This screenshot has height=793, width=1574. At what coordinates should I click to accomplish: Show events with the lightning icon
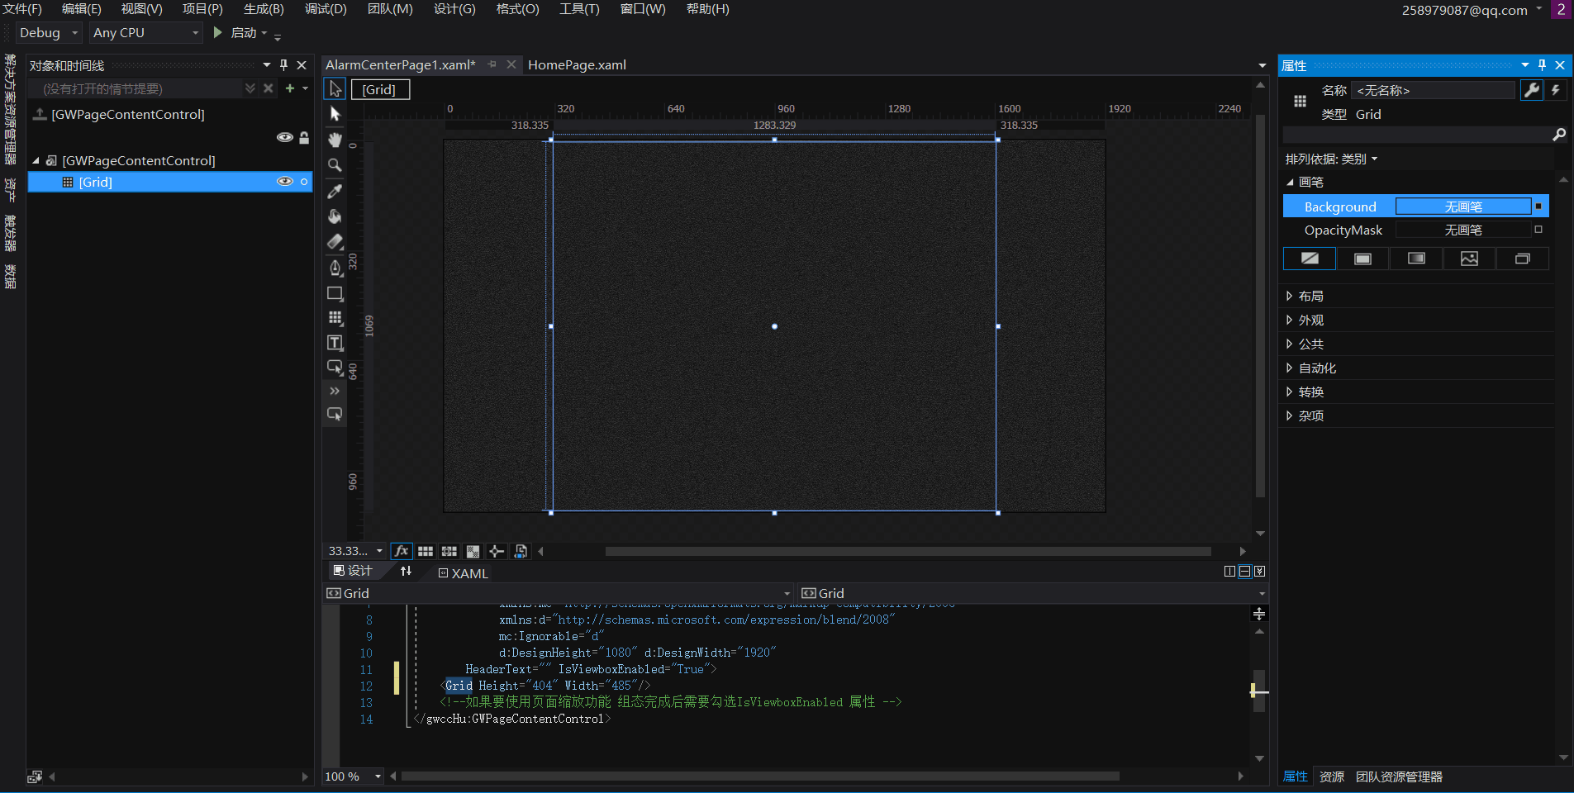point(1556,90)
